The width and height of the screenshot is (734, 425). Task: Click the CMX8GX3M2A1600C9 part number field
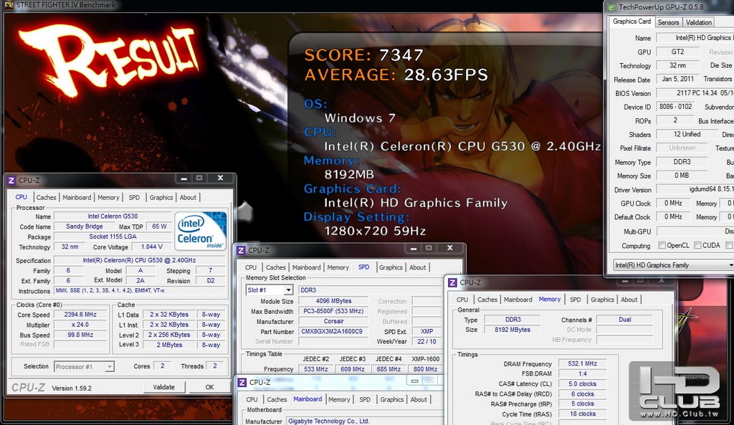click(333, 332)
